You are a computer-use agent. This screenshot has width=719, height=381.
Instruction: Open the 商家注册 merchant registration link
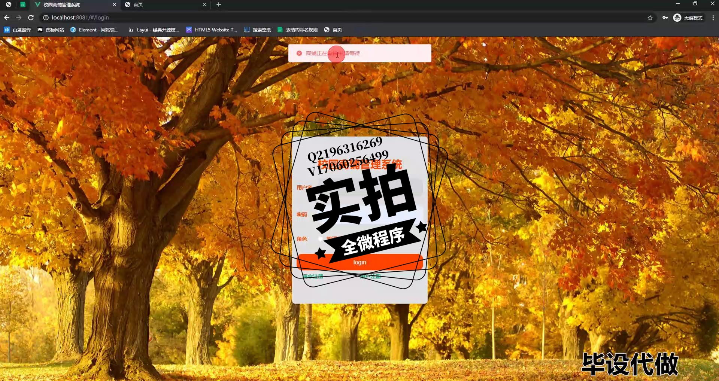coord(313,276)
